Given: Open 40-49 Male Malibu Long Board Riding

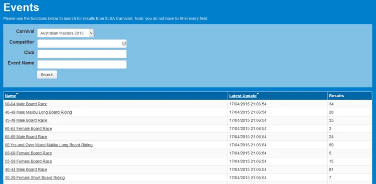Looking at the screenshot, I should [39, 112].
